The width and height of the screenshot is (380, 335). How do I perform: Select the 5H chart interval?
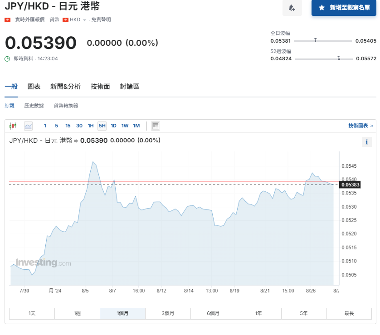102,126
